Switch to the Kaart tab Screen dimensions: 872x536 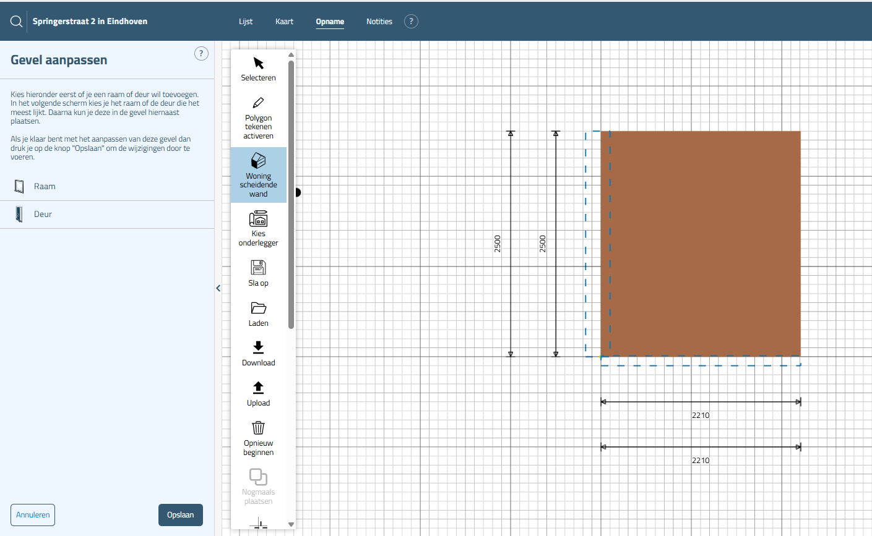(x=284, y=22)
